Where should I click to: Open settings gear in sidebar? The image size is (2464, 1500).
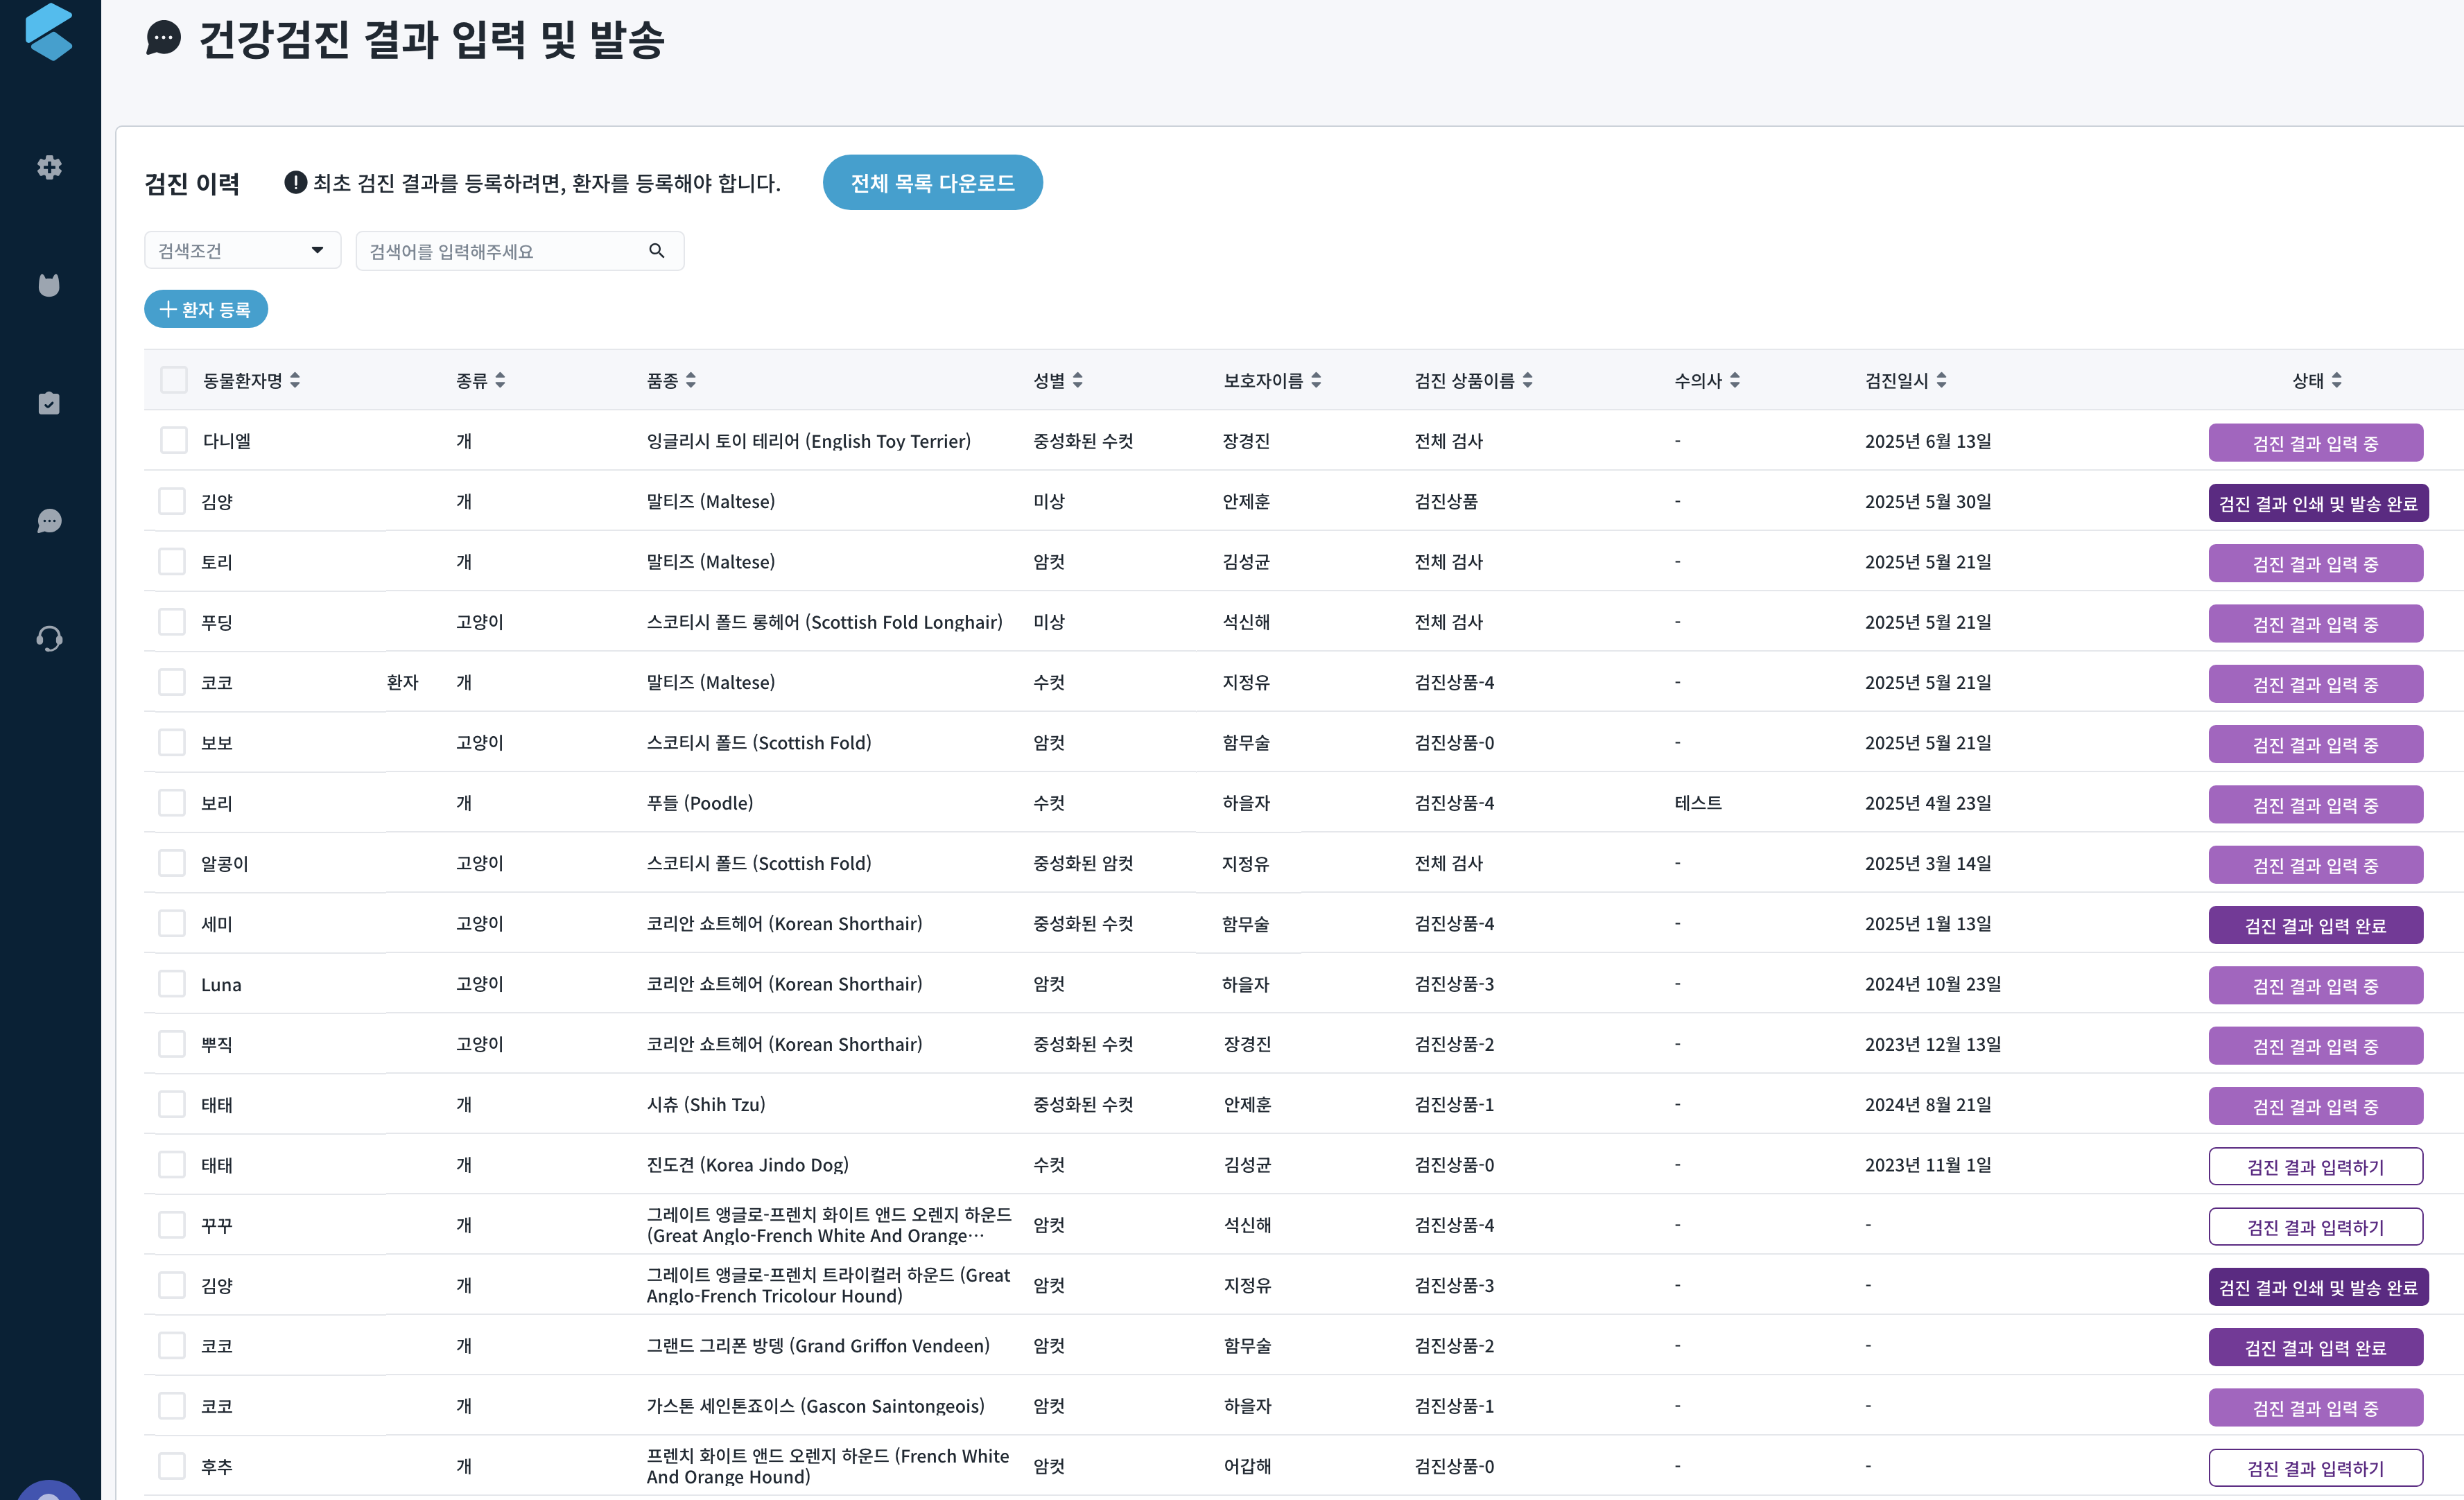pyautogui.click(x=49, y=167)
